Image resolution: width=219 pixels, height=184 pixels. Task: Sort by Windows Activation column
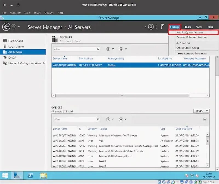195,59
